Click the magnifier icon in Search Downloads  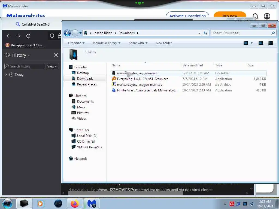pyautogui.click(x=273, y=33)
